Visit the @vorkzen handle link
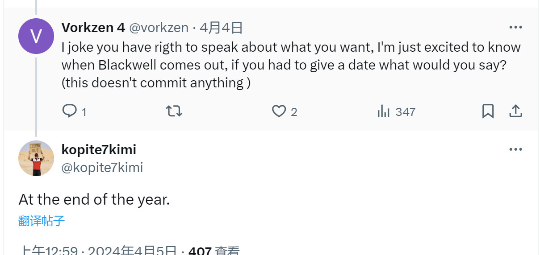The width and height of the screenshot is (540, 255). coord(159,28)
